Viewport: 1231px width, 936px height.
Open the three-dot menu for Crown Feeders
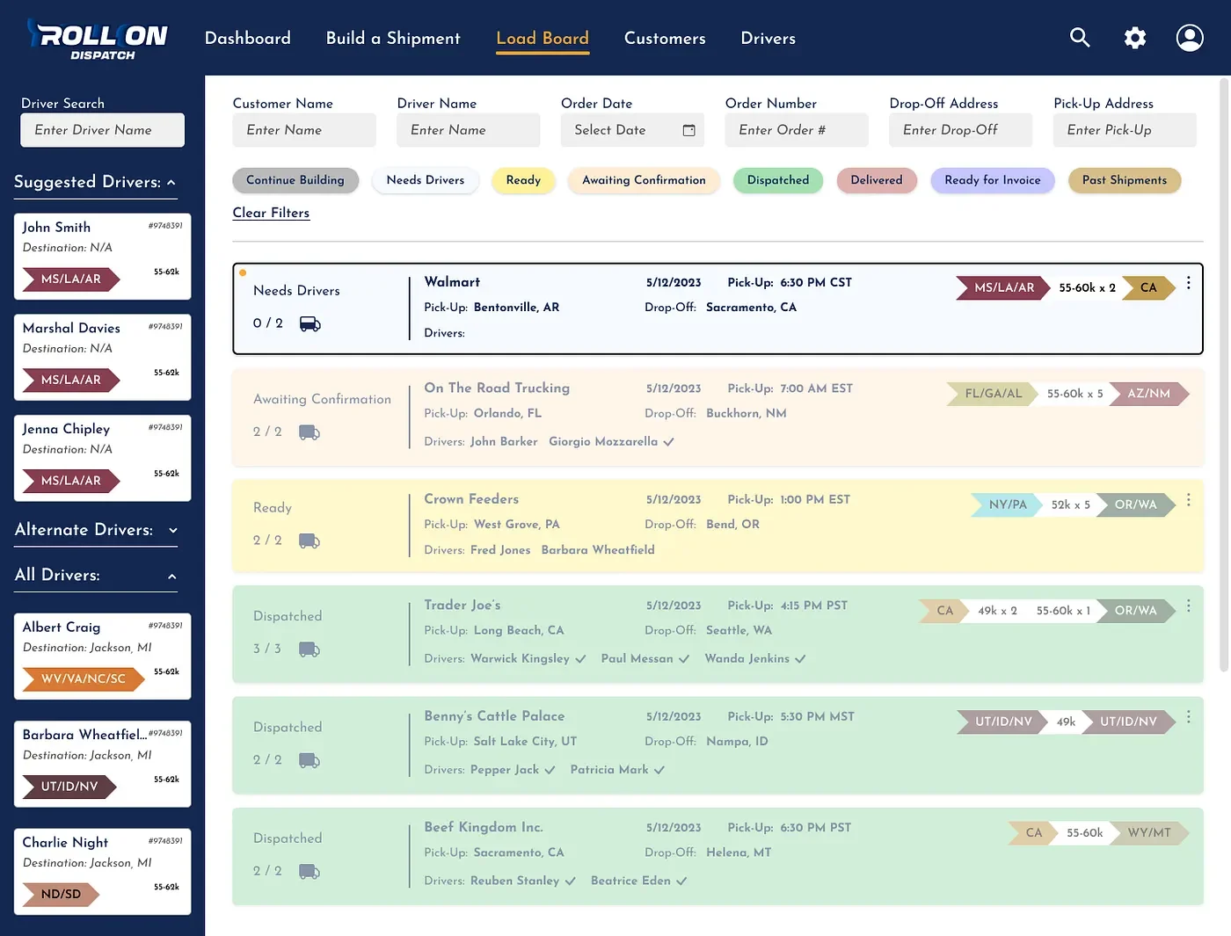pos(1189,499)
